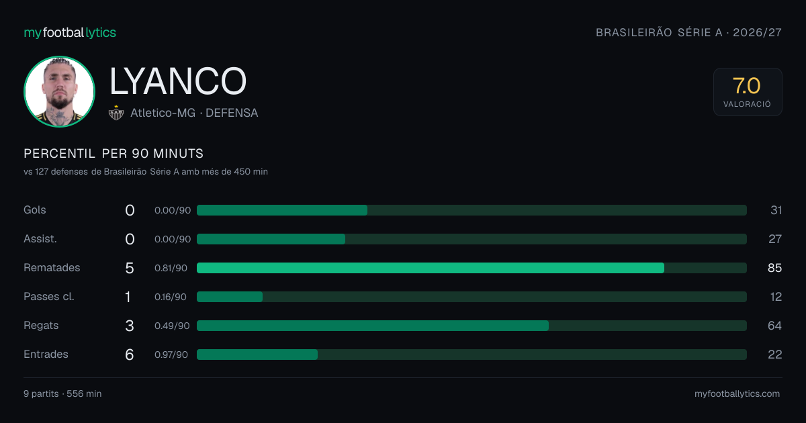This screenshot has height=423, width=806.
Task: Click the 7.0 Valoració rating box
Action: (748, 92)
